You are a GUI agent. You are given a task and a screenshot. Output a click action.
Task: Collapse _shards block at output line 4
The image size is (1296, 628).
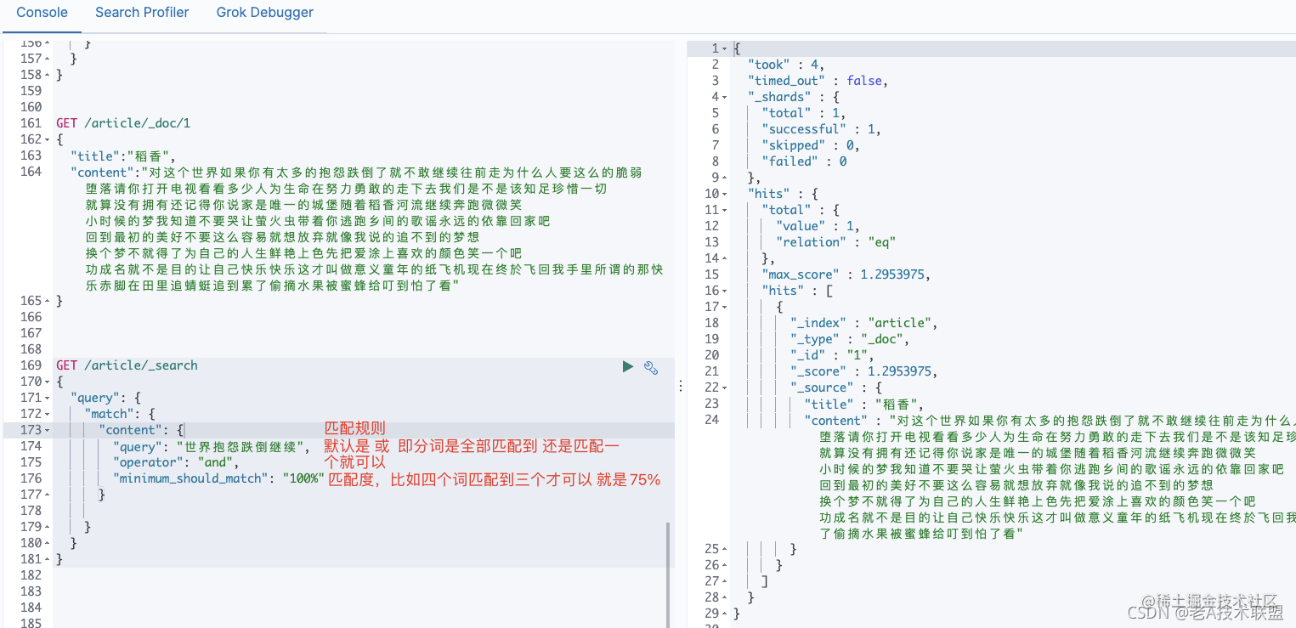pos(725,97)
